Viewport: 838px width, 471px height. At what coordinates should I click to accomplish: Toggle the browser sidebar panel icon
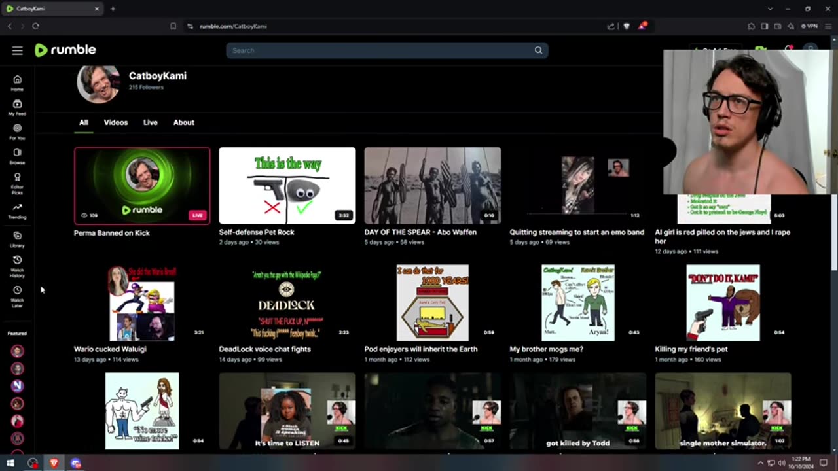764,26
